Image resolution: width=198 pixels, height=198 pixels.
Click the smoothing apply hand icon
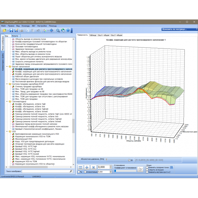click(140, 169)
